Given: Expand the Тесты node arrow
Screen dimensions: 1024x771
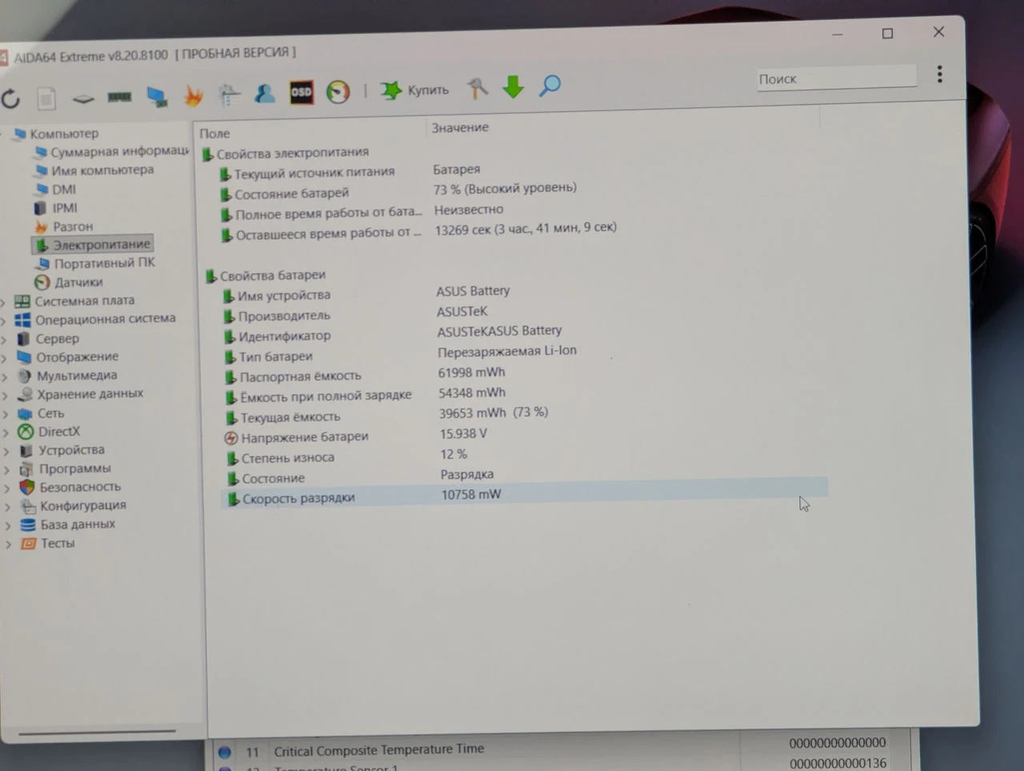Looking at the screenshot, I should pos(8,544).
